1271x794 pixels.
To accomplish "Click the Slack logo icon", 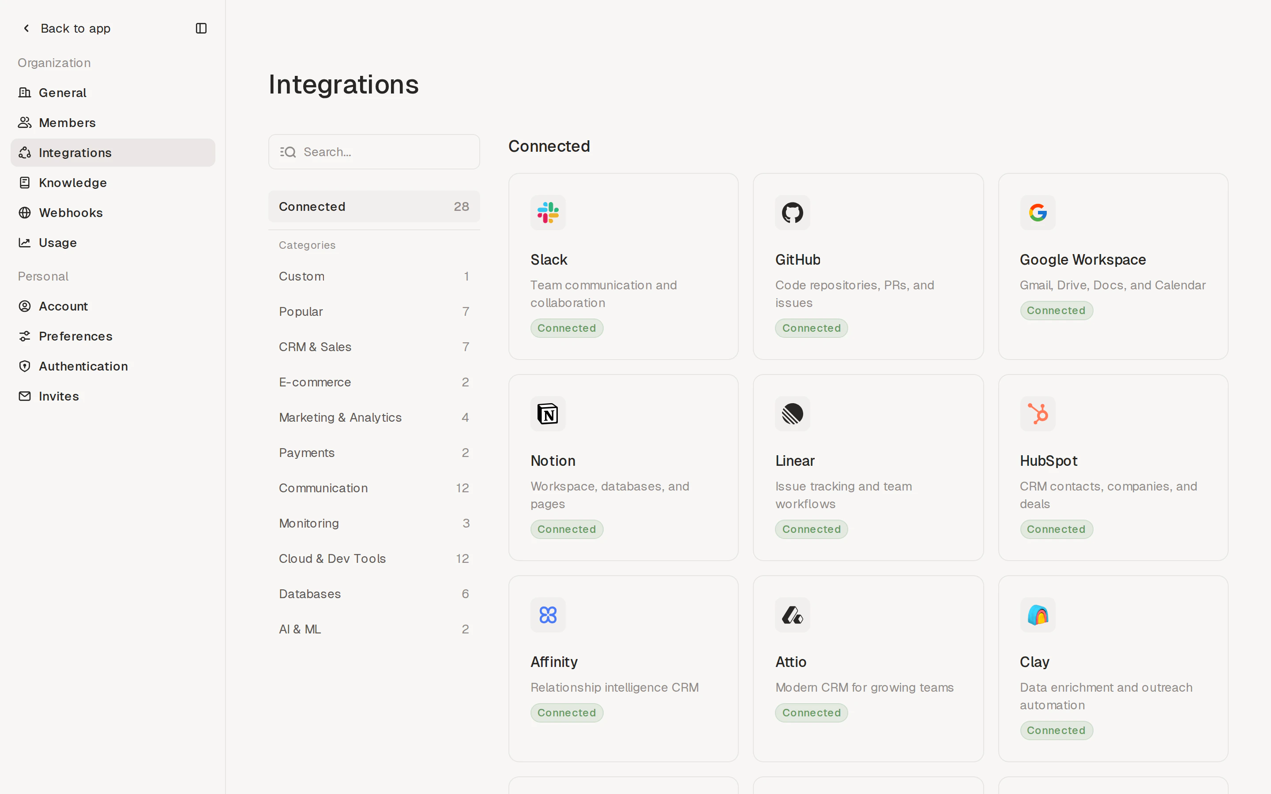I will coord(548,213).
